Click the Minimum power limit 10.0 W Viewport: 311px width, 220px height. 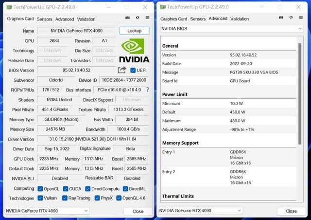pos(236,104)
